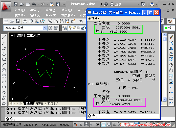176x128 pixels.
Task: Click the 命令: input line in text window
Action: click(123, 116)
